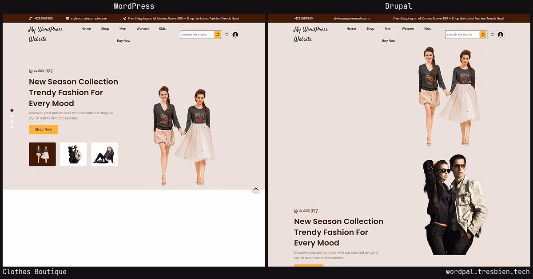Click the two women image in Drupal pane
533x279 pixels.
449,96
